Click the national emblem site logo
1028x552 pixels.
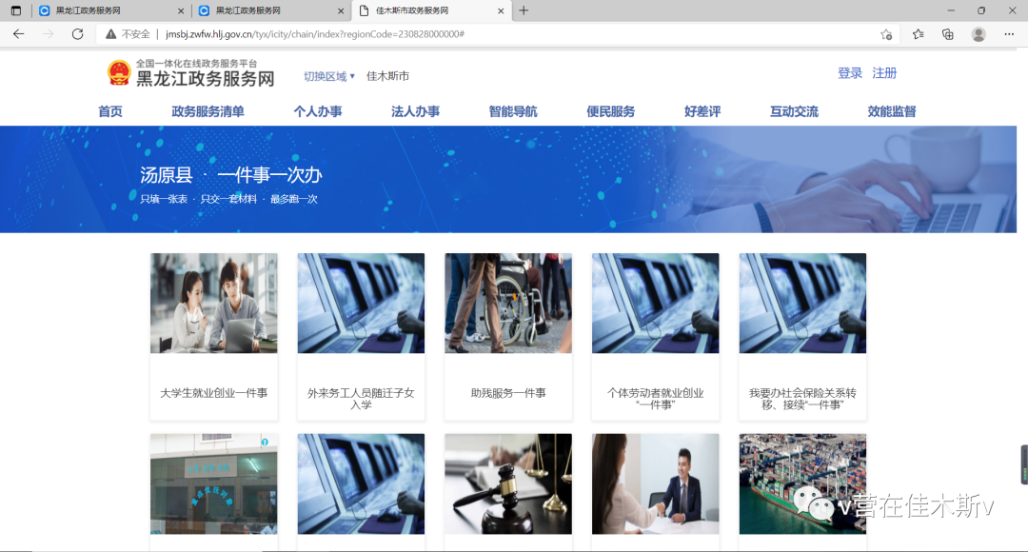pyautogui.click(x=119, y=73)
